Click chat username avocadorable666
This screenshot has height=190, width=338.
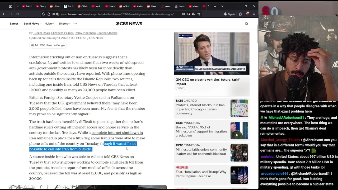pos(275,174)
